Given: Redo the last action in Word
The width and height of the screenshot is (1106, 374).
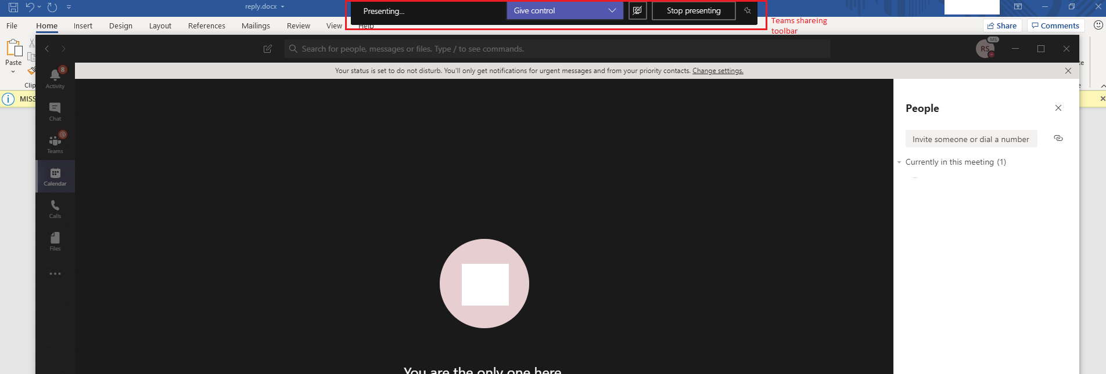Looking at the screenshot, I should click(52, 7).
